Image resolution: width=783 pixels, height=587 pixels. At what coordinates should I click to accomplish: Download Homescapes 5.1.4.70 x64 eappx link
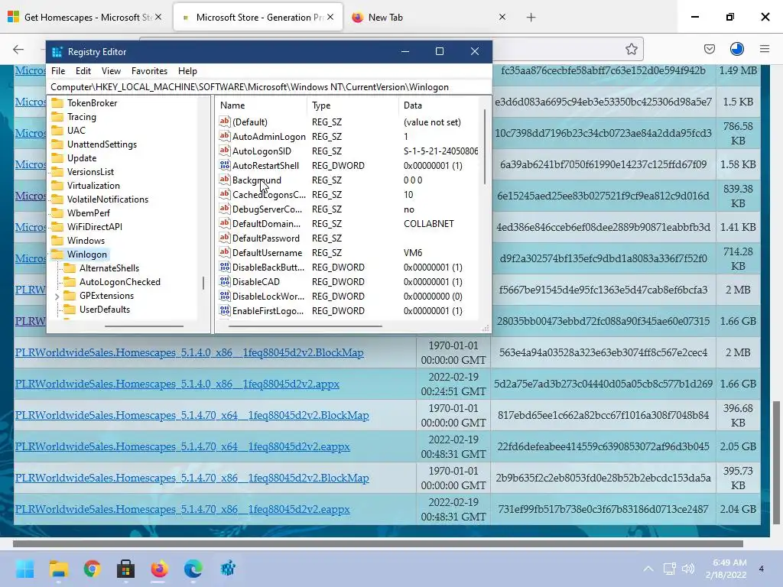pyautogui.click(x=182, y=446)
